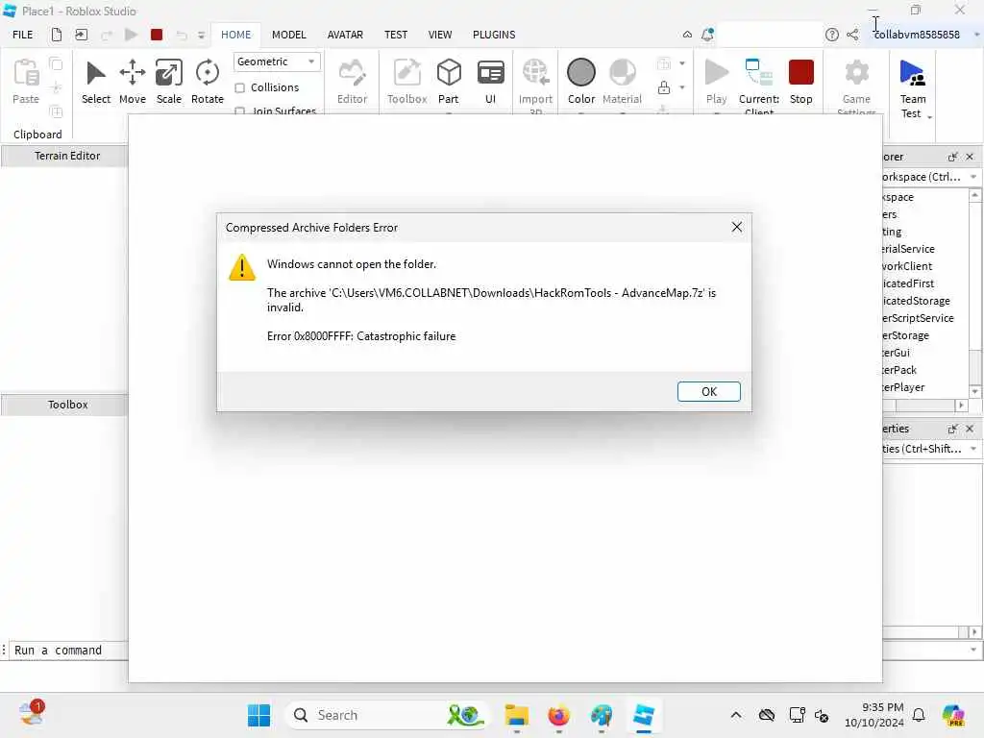This screenshot has width=984, height=738.
Task: Click OK in the error dialog
Action: pyautogui.click(x=708, y=392)
